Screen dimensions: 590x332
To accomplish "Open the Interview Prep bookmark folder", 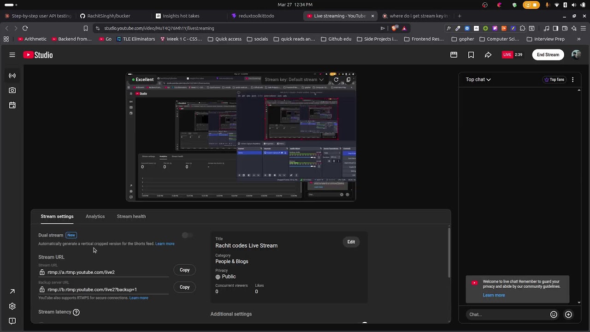I will point(545,39).
